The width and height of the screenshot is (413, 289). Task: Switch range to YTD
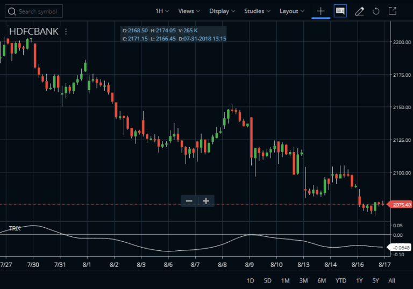pyautogui.click(x=341, y=280)
